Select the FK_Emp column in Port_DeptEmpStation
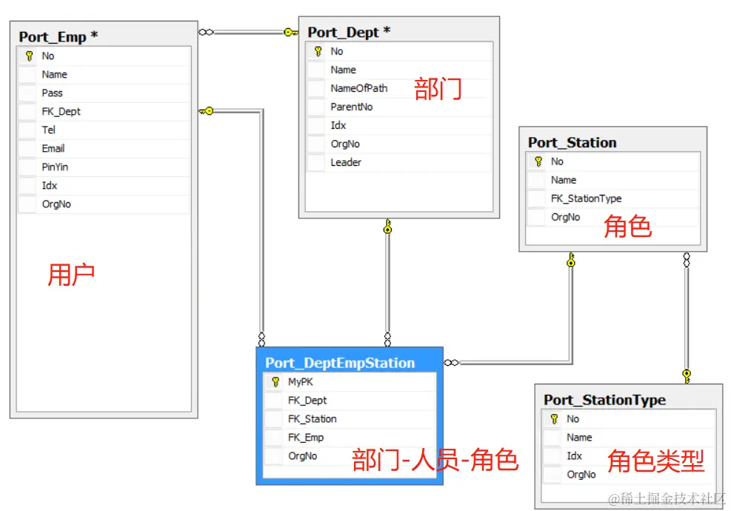 (x=350, y=438)
